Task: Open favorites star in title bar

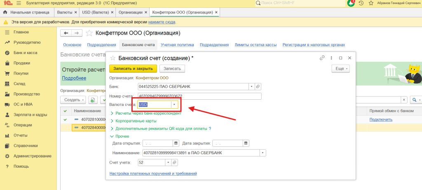Action: [371, 3]
